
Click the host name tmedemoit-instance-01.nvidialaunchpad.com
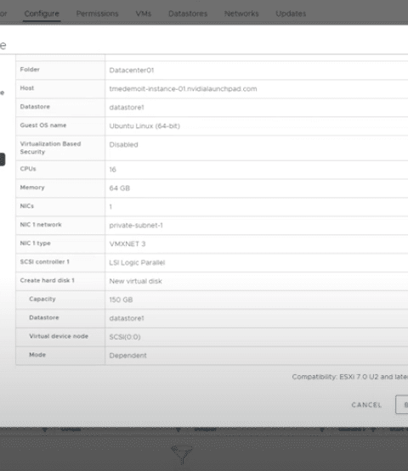pos(183,89)
